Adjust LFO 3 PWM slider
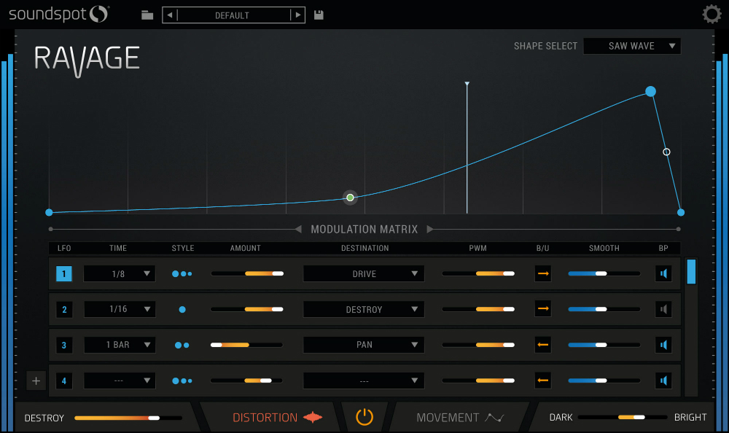The width and height of the screenshot is (729, 433). coord(478,345)
